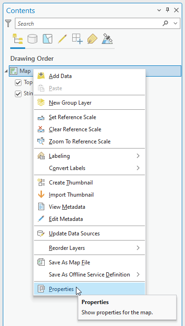
Task: Choose List By Editing pencil icon
Action: pyautogui.click(x=62, y=39)
